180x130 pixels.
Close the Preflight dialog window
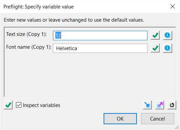coord(173,6)
